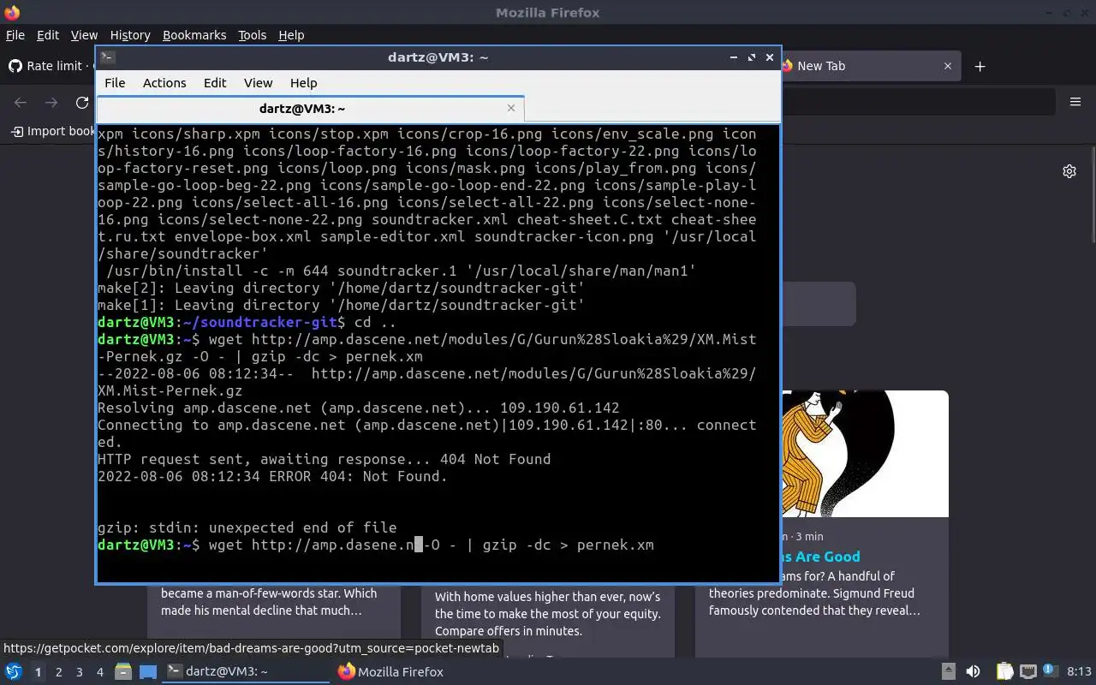Open network status tray icon
Viewport: 1096px width, 685px height.
[x=1028, y=672]
